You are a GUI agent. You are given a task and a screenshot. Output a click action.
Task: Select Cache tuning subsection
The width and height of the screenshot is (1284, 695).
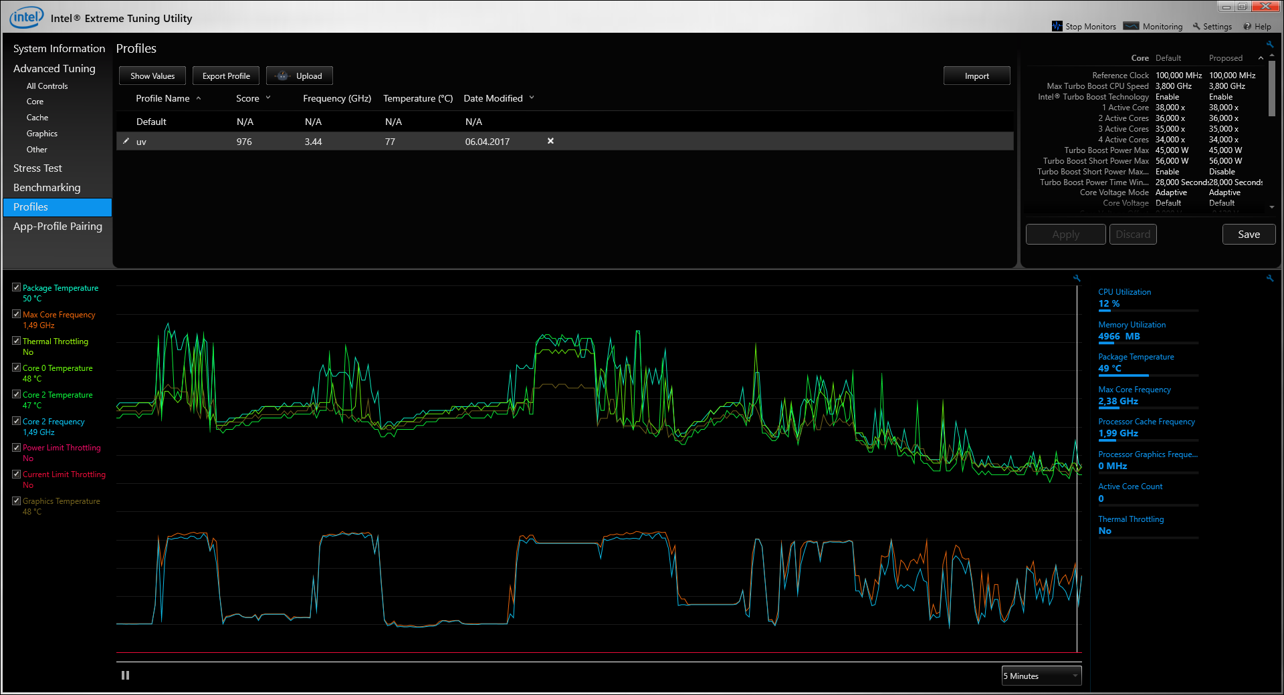point(37,118)
